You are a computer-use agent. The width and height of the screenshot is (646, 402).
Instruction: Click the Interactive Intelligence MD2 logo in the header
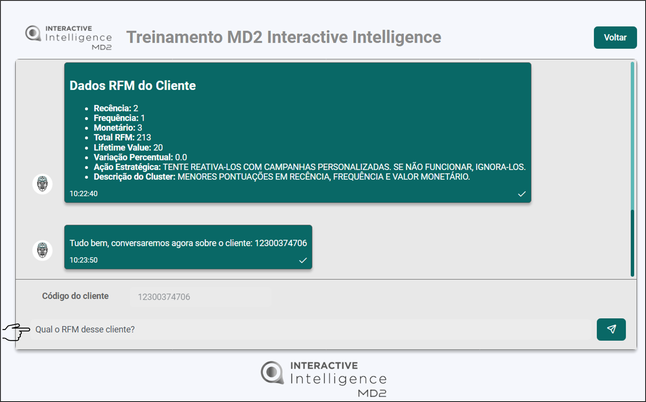pyautogui.click(x=69, y=37)
